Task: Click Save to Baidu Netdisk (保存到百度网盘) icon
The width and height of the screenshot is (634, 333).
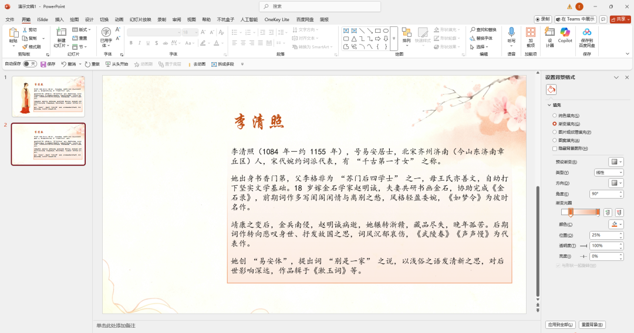Action: click(586, 32)
